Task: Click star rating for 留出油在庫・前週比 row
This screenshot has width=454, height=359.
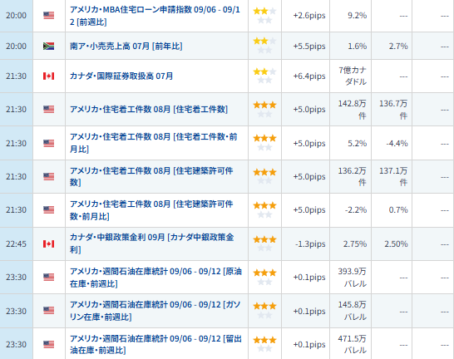Action: [264, 344]
